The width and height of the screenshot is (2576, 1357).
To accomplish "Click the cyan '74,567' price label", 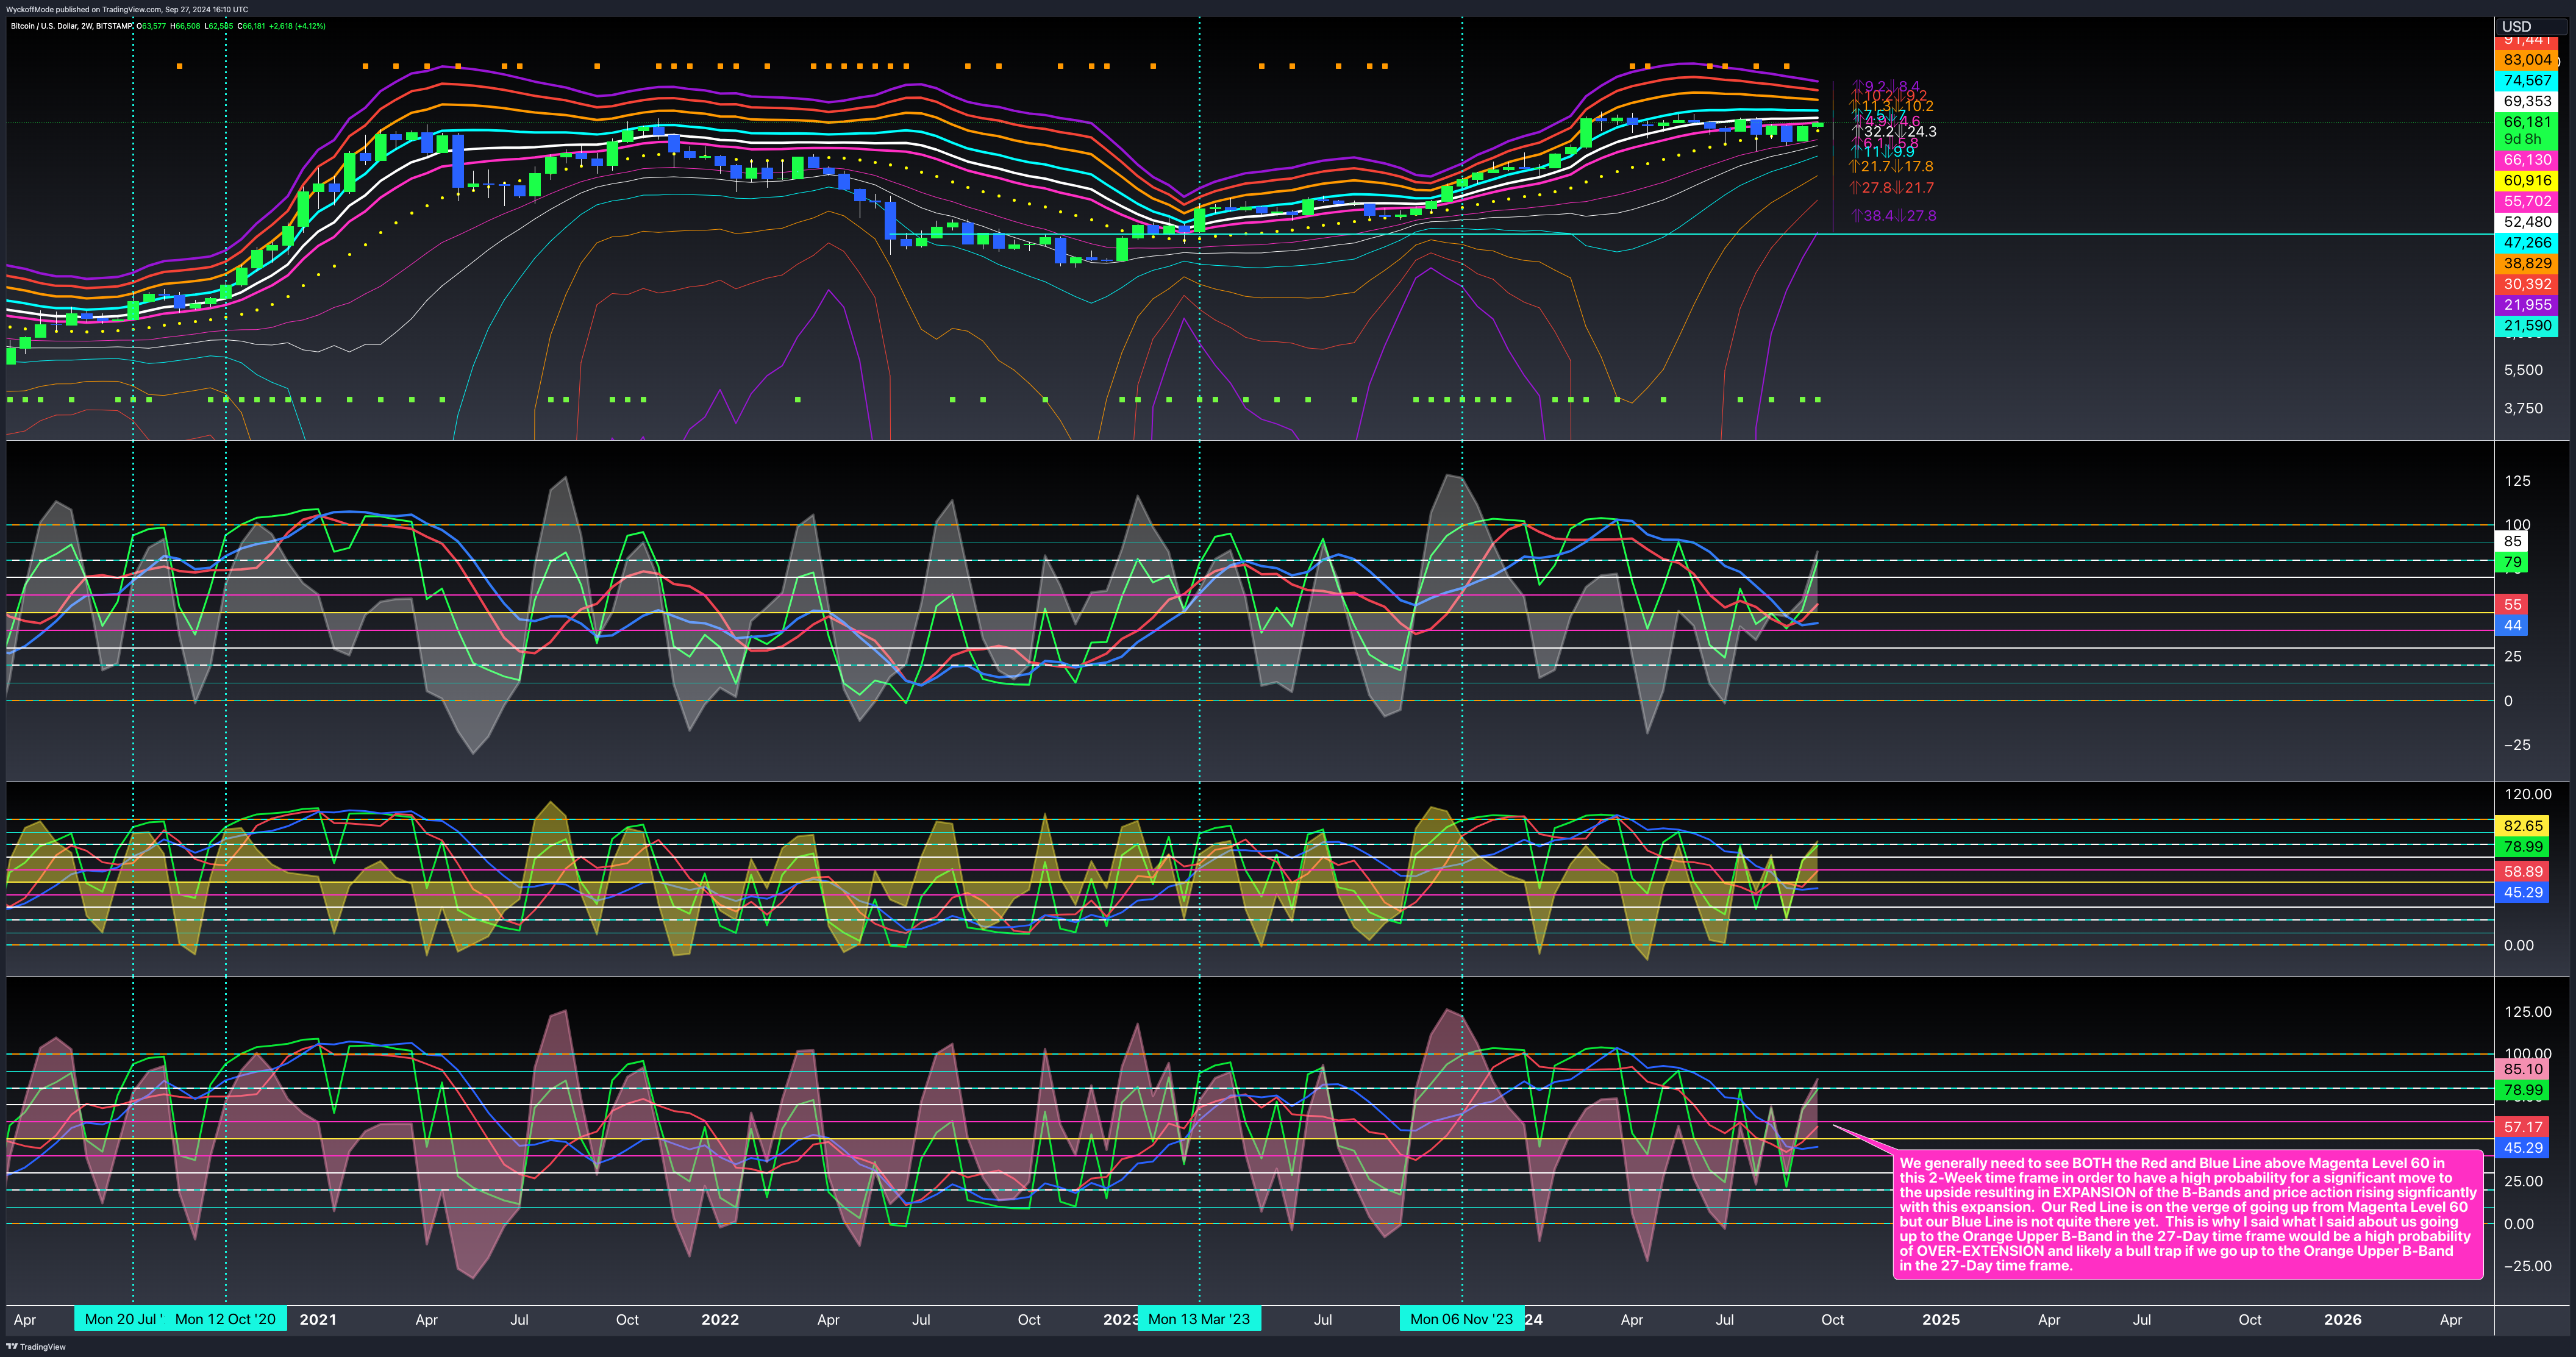I will pyautogui.click(x=2527, y=81).
